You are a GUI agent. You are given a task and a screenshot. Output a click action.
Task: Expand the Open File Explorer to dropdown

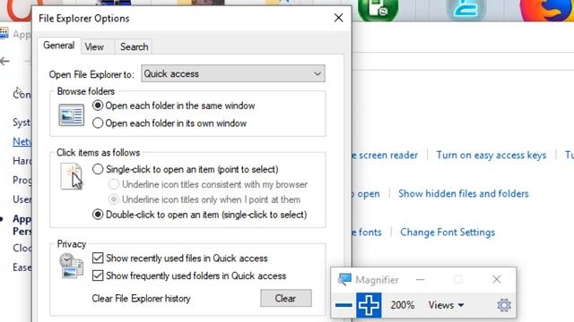click(x=233, y=73)
